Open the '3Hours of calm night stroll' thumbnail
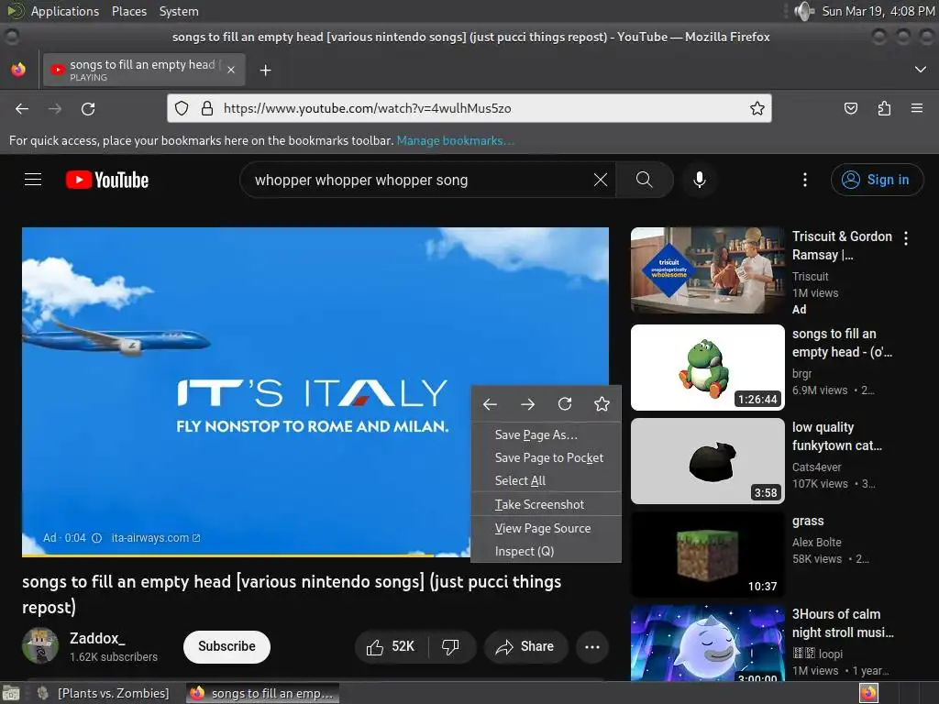The image size is (939, 704). [707, 643]
